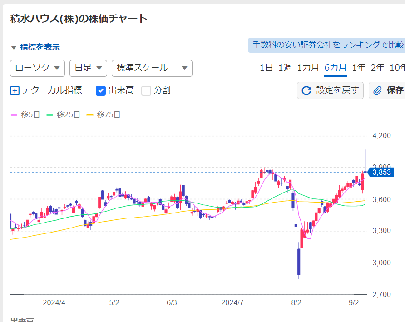Select the 10年 period tab
Viewport: 405px width, 322px height.
click(397, 68)
